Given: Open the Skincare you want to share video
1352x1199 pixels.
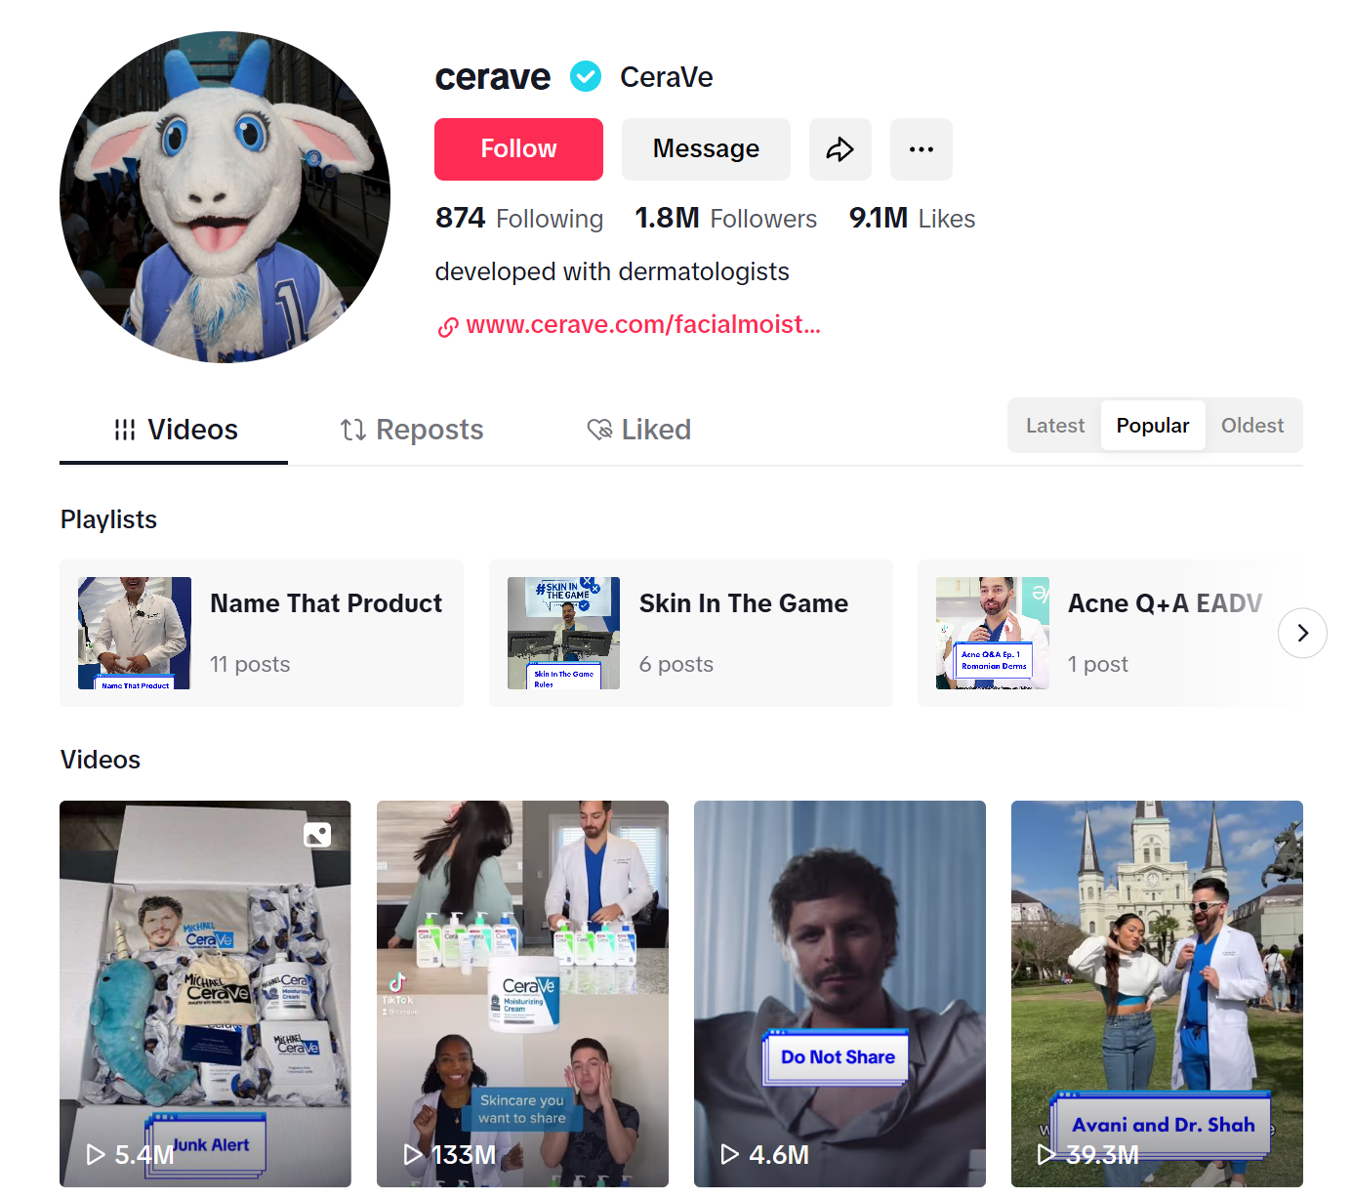Looking at the screenshot, I should point(522,994).
